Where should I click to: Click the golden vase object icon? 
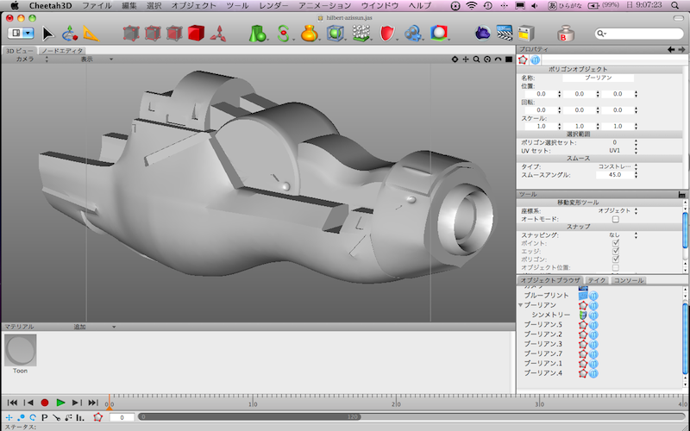[309, 34]
